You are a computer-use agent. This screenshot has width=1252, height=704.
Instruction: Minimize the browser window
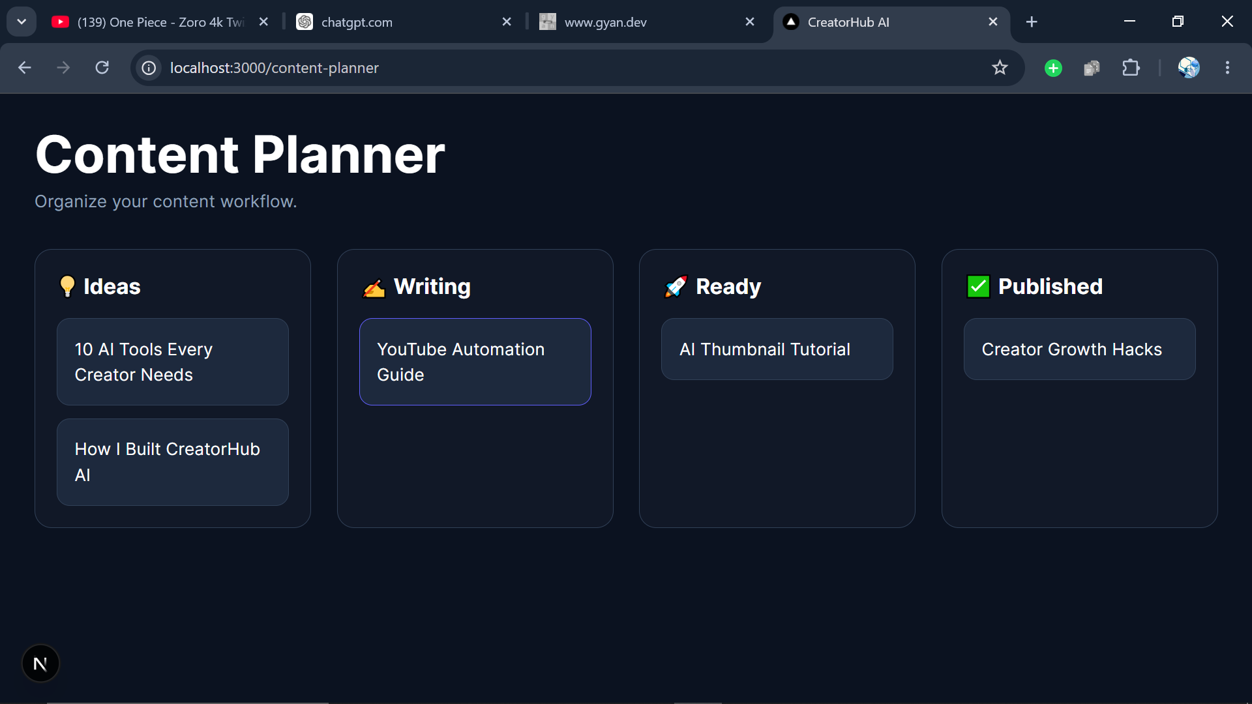click(1130, 22)
